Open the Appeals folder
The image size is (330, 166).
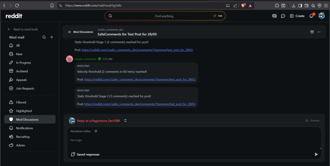[30, 80]
